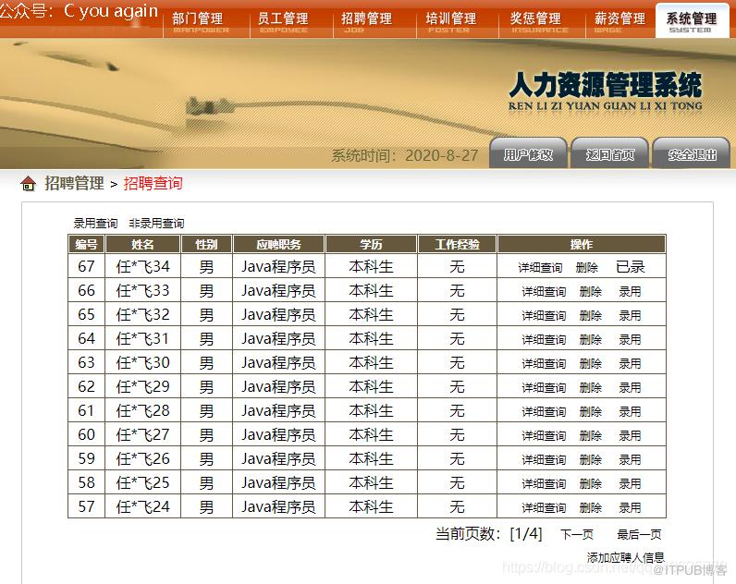Open 详细查询 for applicant 59
Viewport: 736px width, 584px height.
pyautogui.click(x=544, y=459)
